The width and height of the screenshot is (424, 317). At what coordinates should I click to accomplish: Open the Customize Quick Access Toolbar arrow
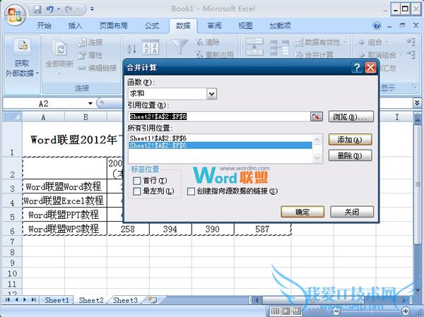[92, 9]
